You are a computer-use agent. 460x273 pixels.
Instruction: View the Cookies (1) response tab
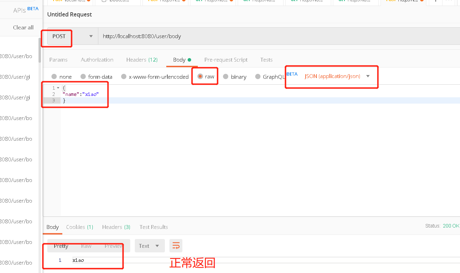(x=79, y=227)
